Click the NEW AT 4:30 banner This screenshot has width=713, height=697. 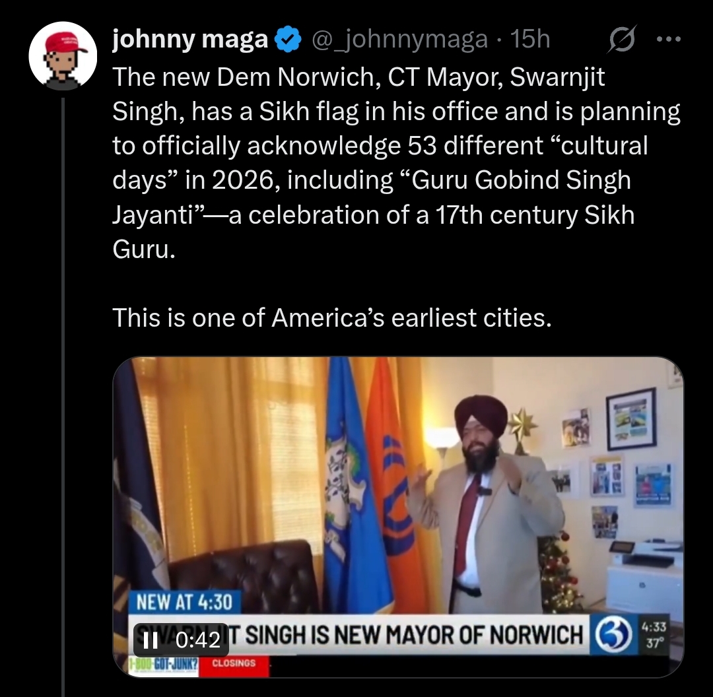click(184, 602)
